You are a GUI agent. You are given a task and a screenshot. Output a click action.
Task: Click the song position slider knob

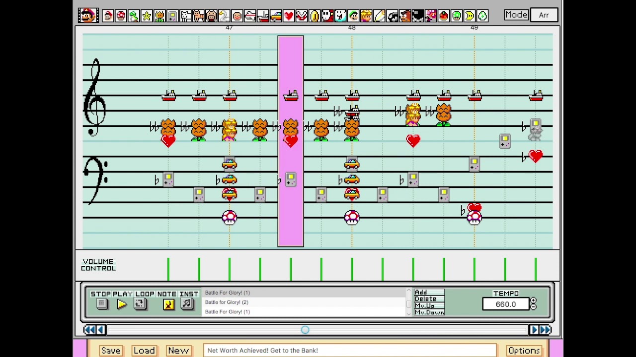pyautogui.click(x=305, y=330)
